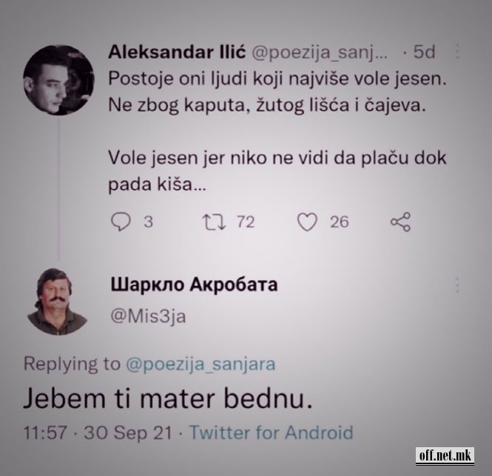Click the retweet arrows icon

(213, 222)
